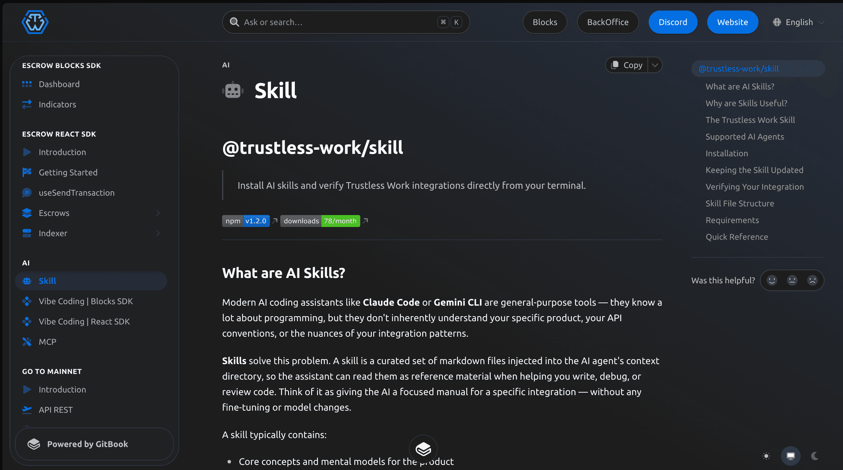843x470 pixels.
Task: Open the Indexer section in sidebar
Action: 91,233
